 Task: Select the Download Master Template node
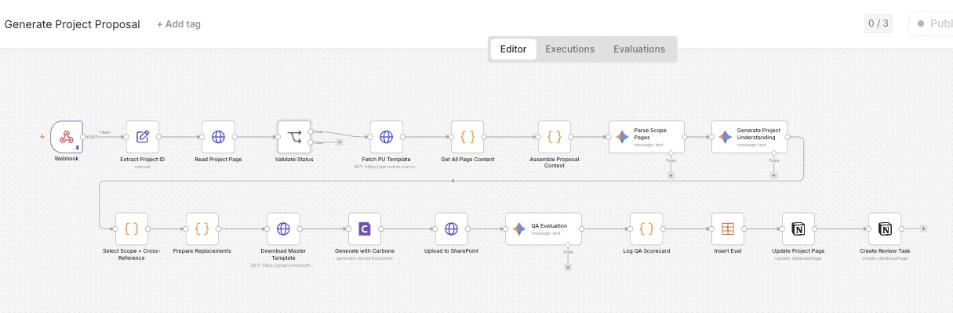(x=283, y=228)
